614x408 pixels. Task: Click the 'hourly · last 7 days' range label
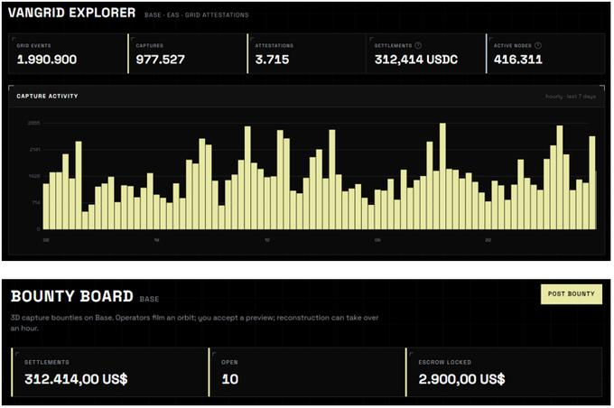pyautogui.click(x=571, y=97)
